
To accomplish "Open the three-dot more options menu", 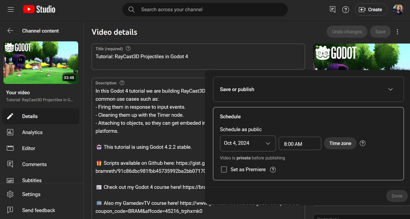I will (397, 32).
